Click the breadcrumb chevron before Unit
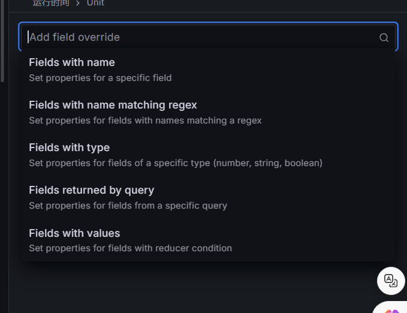Screen dimensions: 407x313 [78, 3]
